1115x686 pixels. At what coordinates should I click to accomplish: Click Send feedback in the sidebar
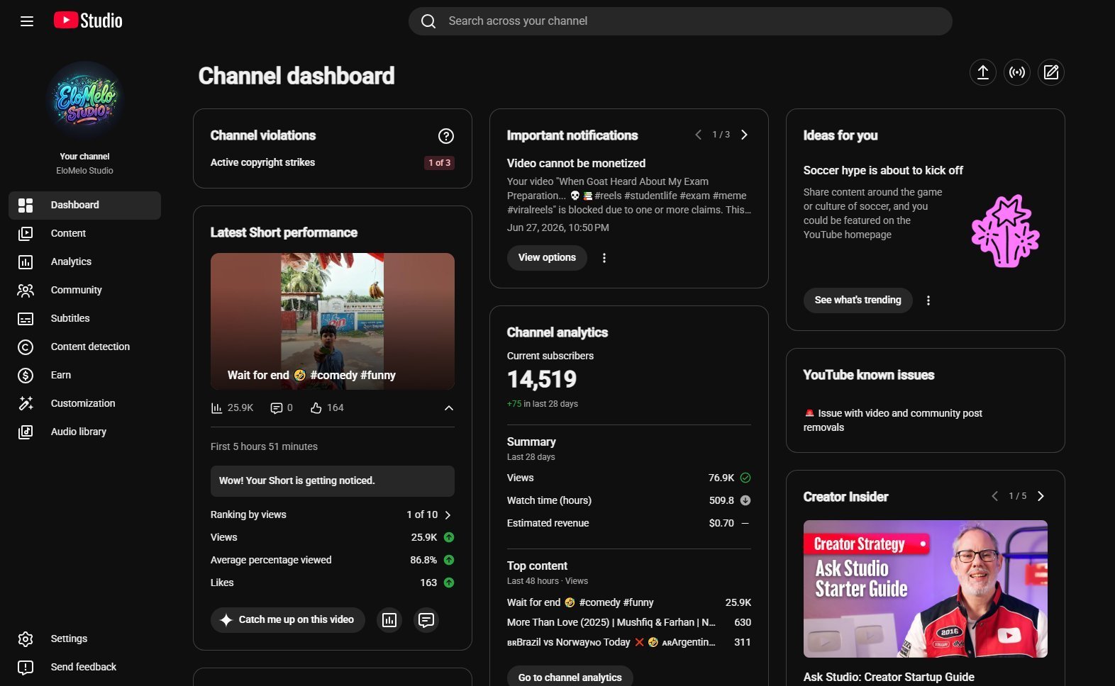(84, 667)
